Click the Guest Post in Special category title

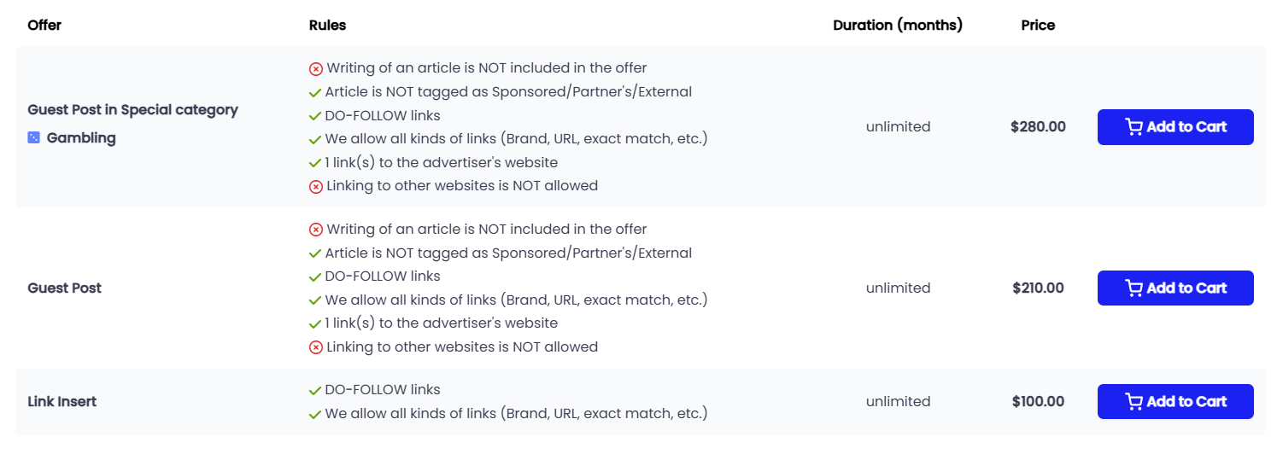133,109
